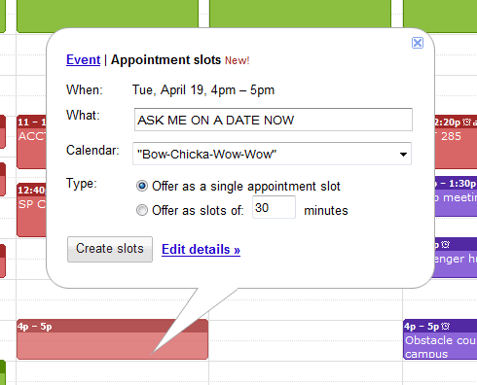The image size is (477, 385).
Task: Select the Appointment slots tab
Action: tap(165, 60)
